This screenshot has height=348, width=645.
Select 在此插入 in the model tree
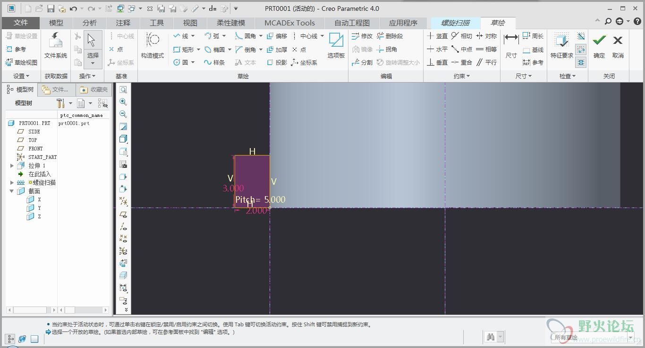click(x=40, y=174)
